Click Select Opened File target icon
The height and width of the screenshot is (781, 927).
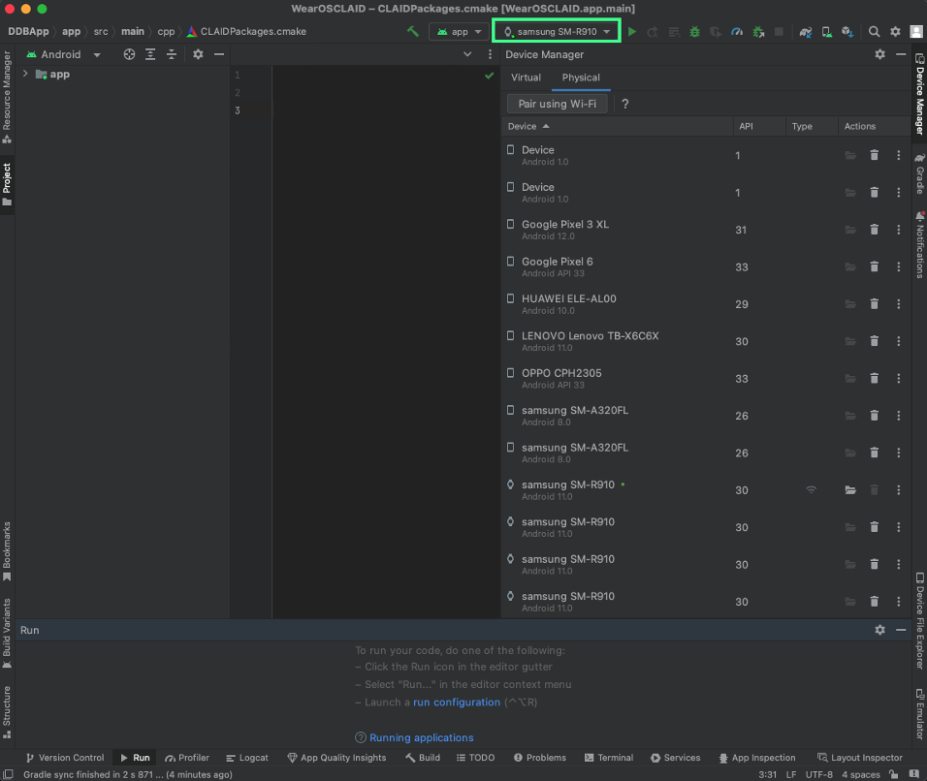(129, 54)
